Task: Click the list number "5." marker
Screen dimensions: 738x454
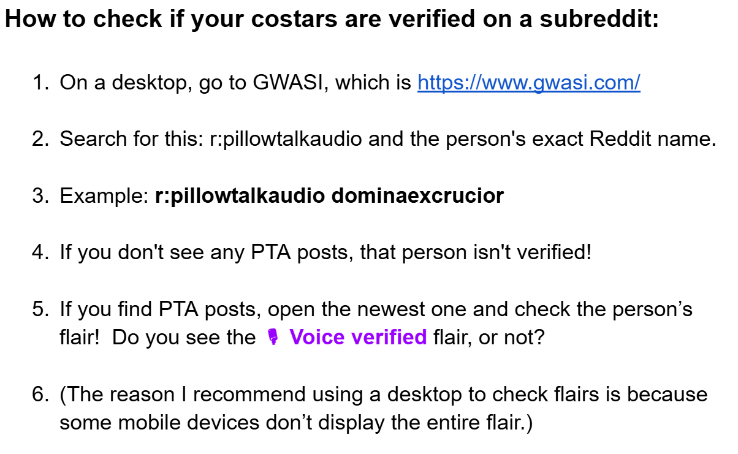Action: point(40,309)
